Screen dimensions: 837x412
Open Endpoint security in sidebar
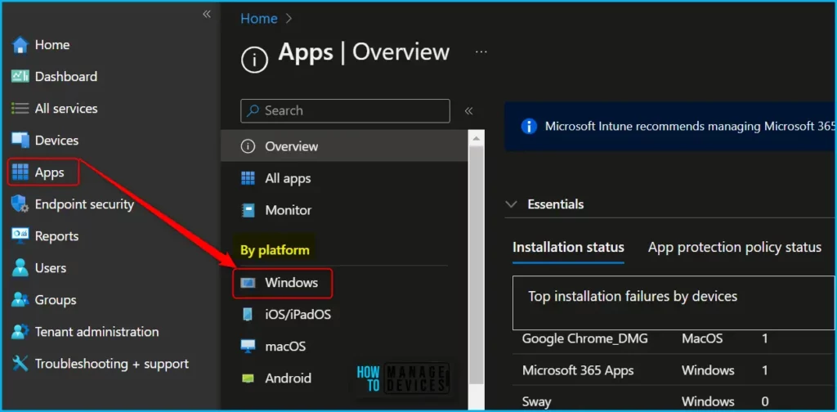(x=84, y=204)
